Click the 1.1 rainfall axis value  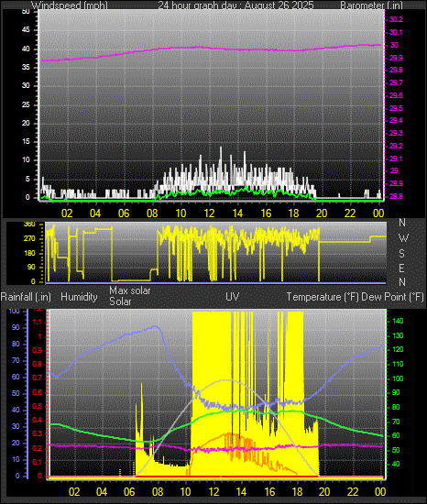pyautogui.click(x=38, y=322)
